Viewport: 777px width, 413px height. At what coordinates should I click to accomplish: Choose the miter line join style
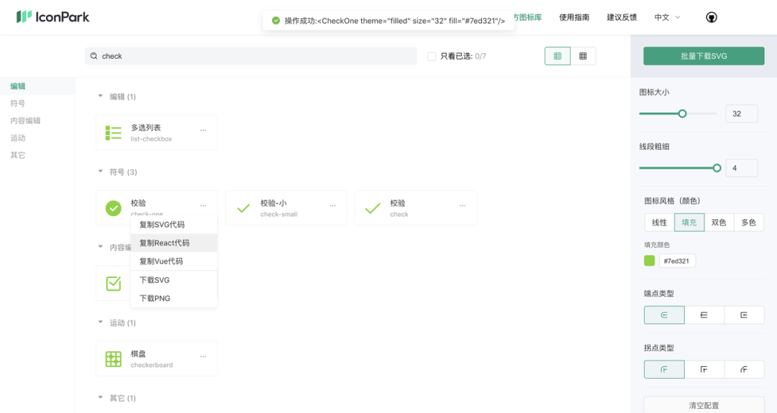tap(704, 369)
